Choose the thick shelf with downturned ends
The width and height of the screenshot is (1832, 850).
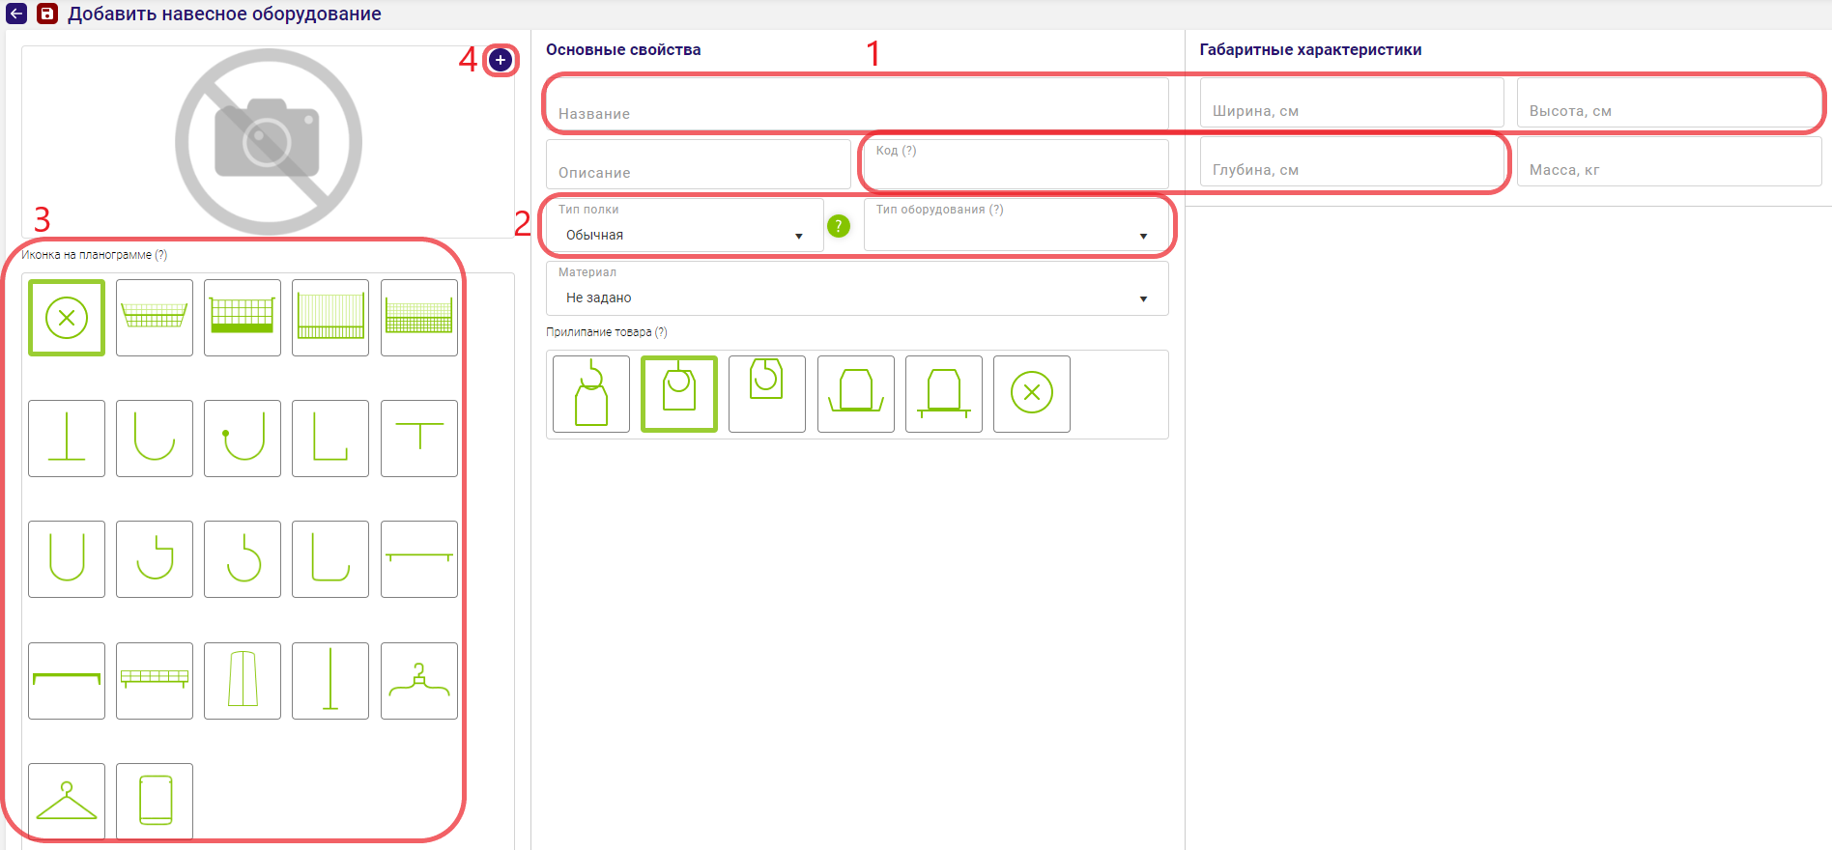(67, 681)
